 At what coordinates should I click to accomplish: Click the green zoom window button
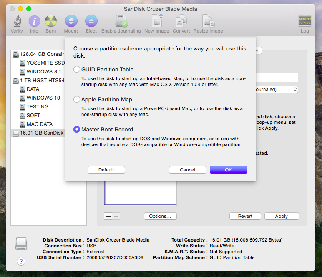tap(29, 9)
